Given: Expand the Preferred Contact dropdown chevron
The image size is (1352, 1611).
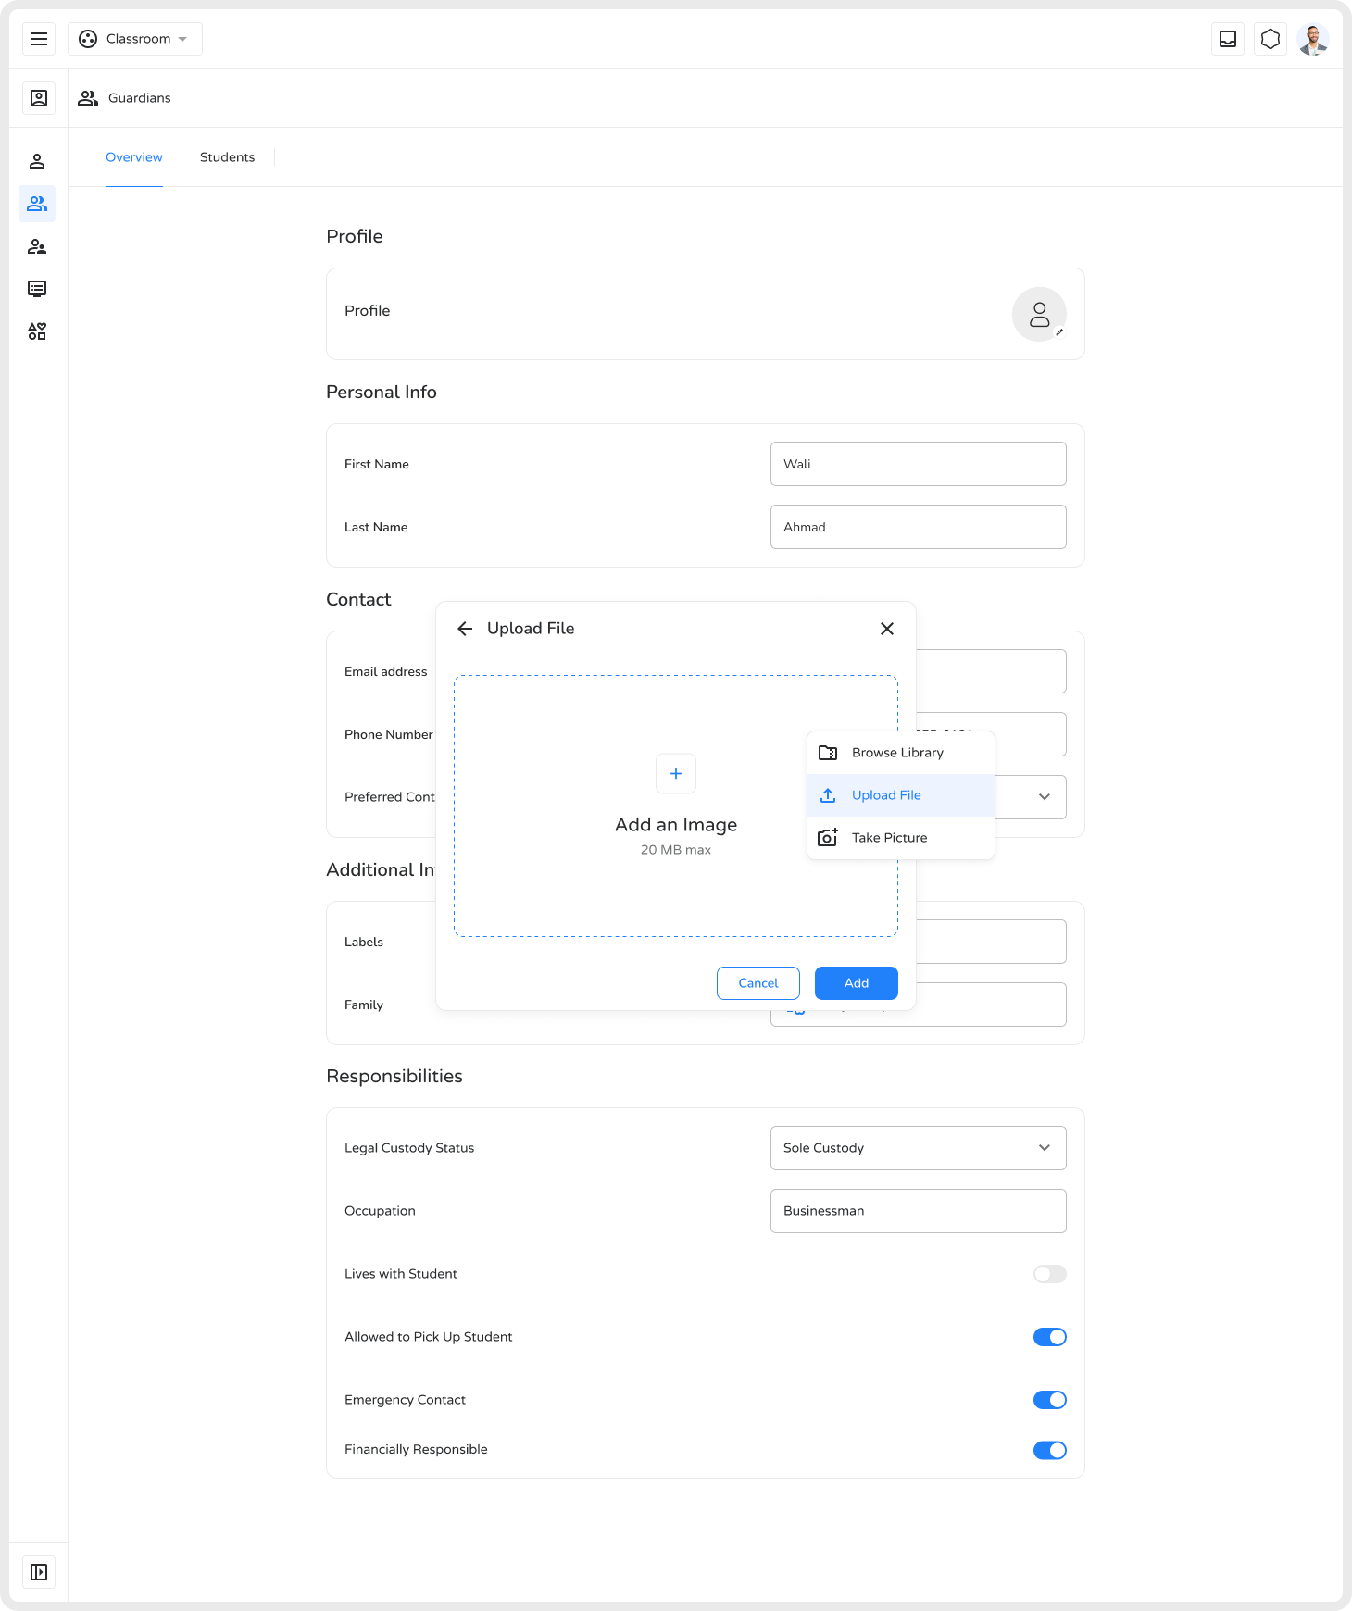Looking at the screenshot, I should [x=1044, y=797].
